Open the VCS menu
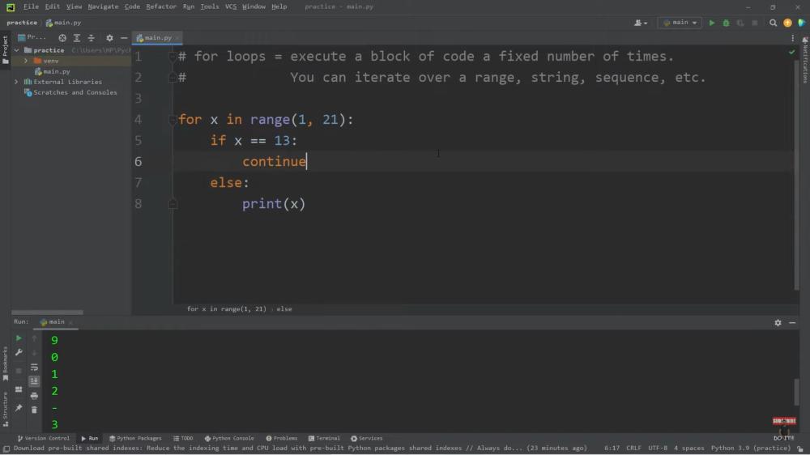The image size is (810, 455). coord(231,6)
